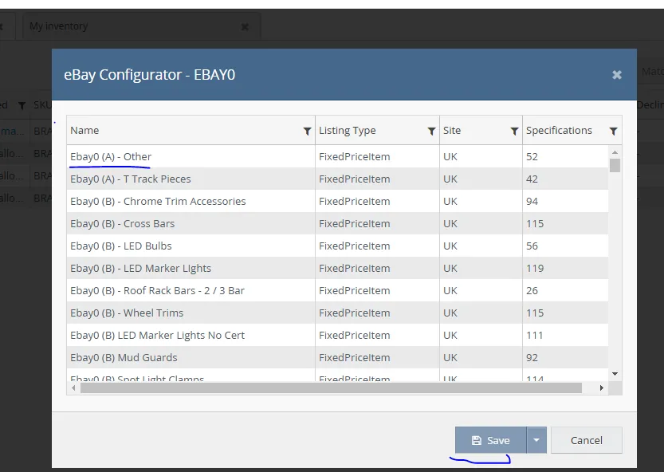Select Ebay0 (B) - Wheel Trims row
The height and width of the screenshot is (472, 664).
point(337,313)
